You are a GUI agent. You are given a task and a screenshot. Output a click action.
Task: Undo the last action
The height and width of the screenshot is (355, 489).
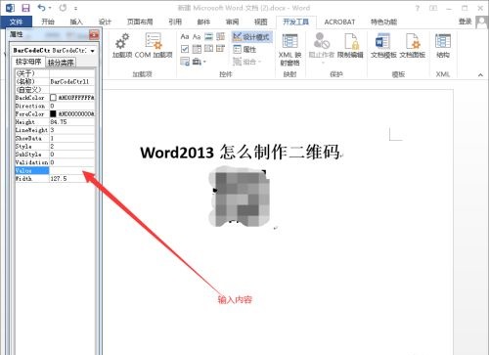pyautogui.click(x=41, y=8)
